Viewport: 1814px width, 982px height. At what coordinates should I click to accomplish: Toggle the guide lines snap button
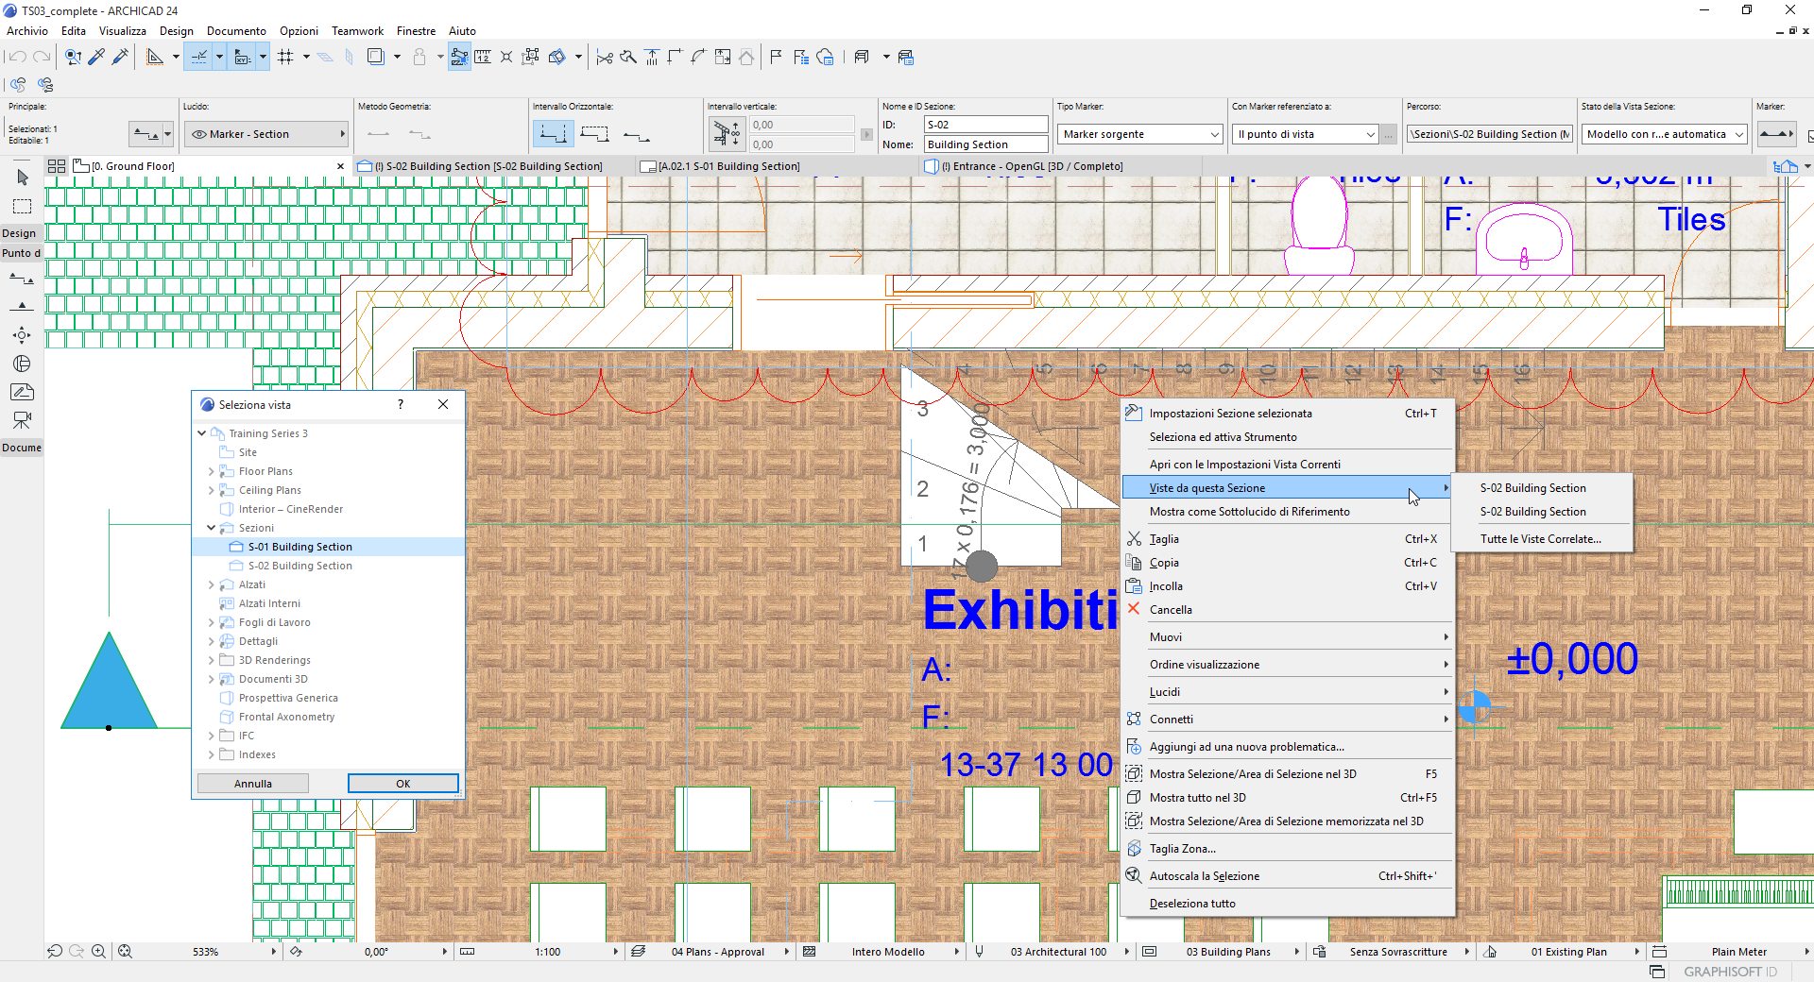pos(199,58)
